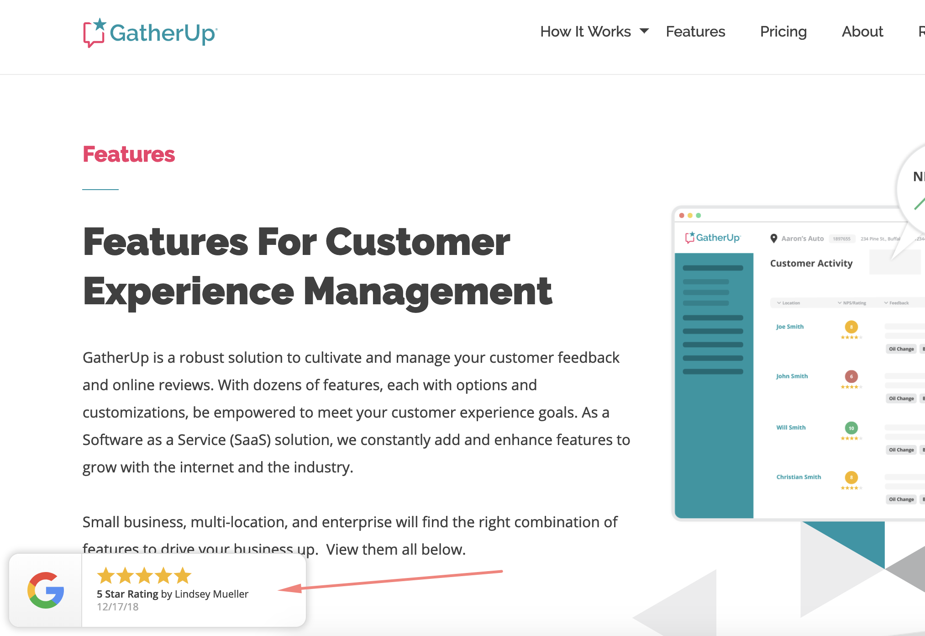Open Lindsey Mueller's 5 Star Rating review
The image size is (925, 636).
pos(173,594)
